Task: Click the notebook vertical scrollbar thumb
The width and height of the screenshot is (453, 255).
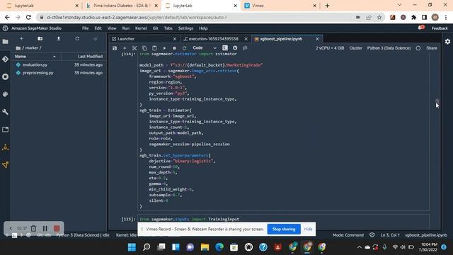Action: click(x=437, y=101)
